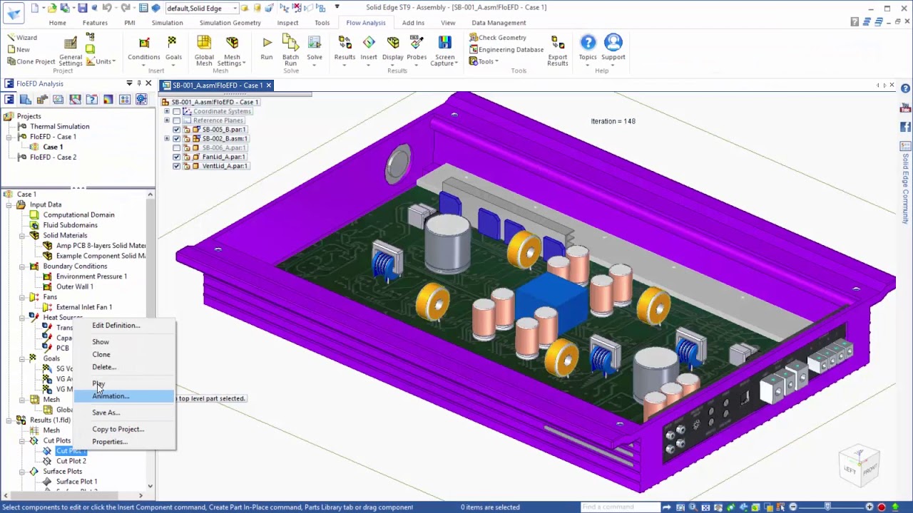Open the Data Management tab
The height and width of the screenshot is (513, 913).
[499, 23]
